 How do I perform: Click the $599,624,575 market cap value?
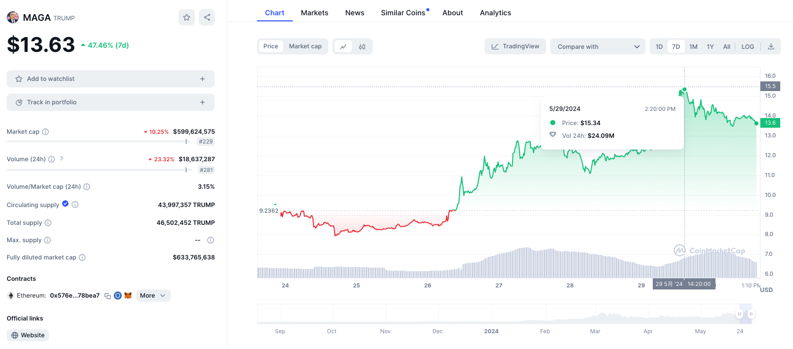coord(194,132)
